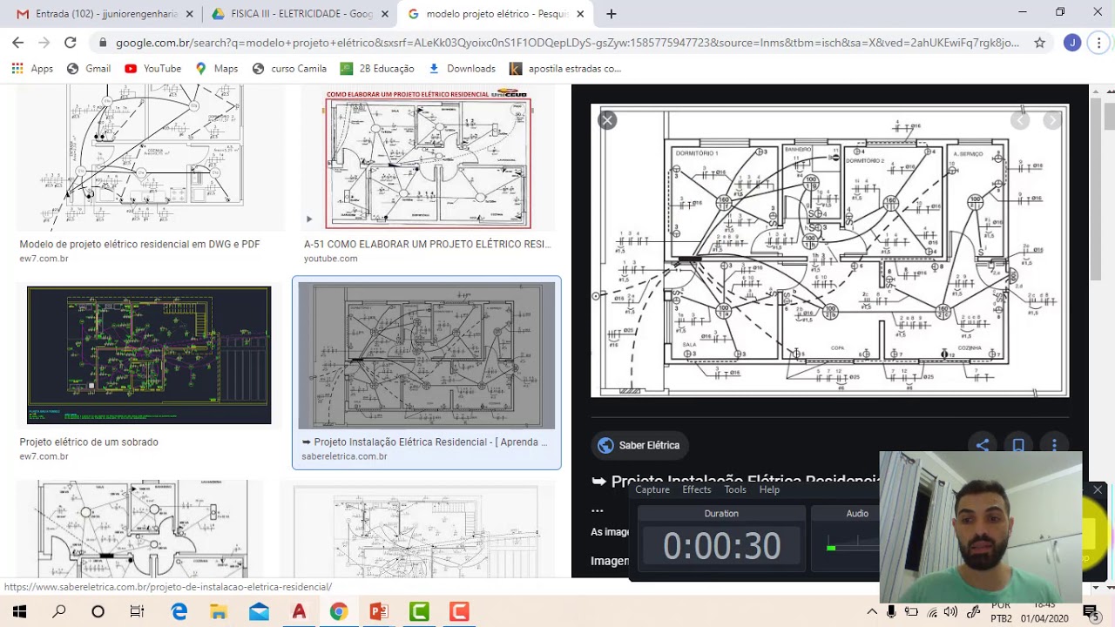Image resolution: width=1115 pixels, height=627 pixels.
Task: Go back with the browser back arrow
Action: [17, 42]
